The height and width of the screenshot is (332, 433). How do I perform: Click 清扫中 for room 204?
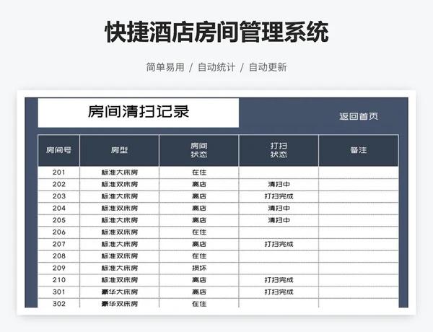tap(279, 209)
